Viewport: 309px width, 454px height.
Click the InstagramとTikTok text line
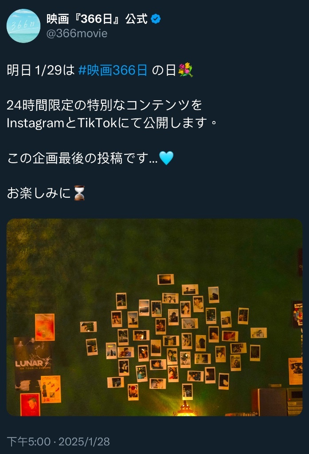pyautogui.click(x=112, y=123)
